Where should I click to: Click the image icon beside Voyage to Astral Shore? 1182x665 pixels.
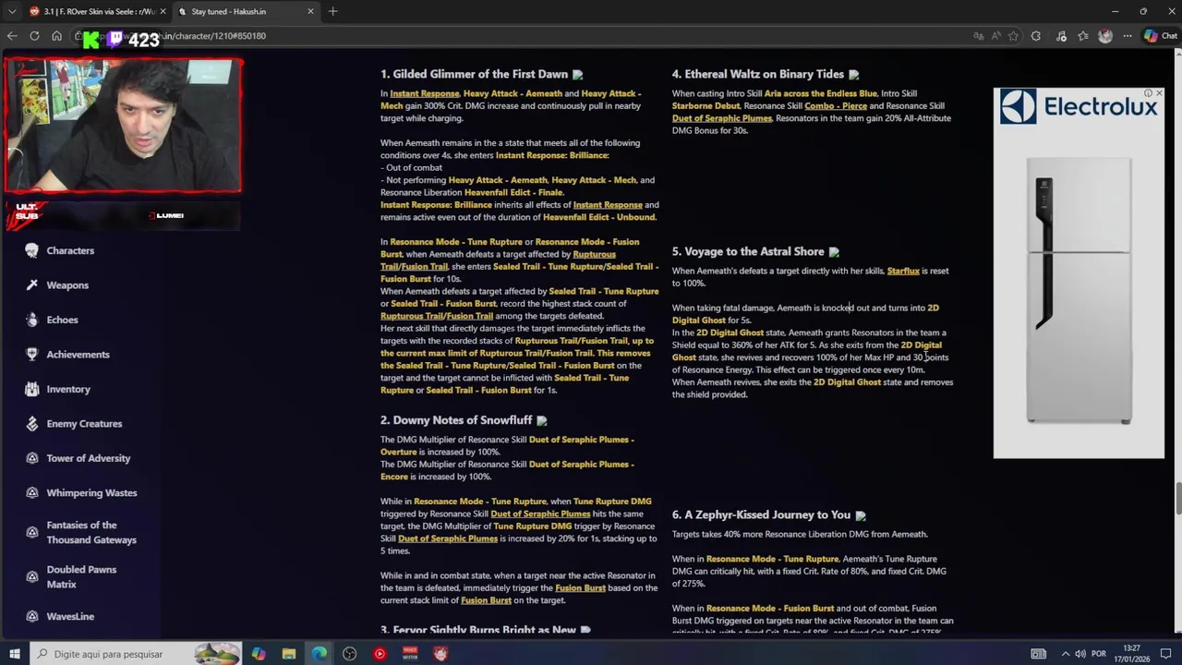coord(834,252)
